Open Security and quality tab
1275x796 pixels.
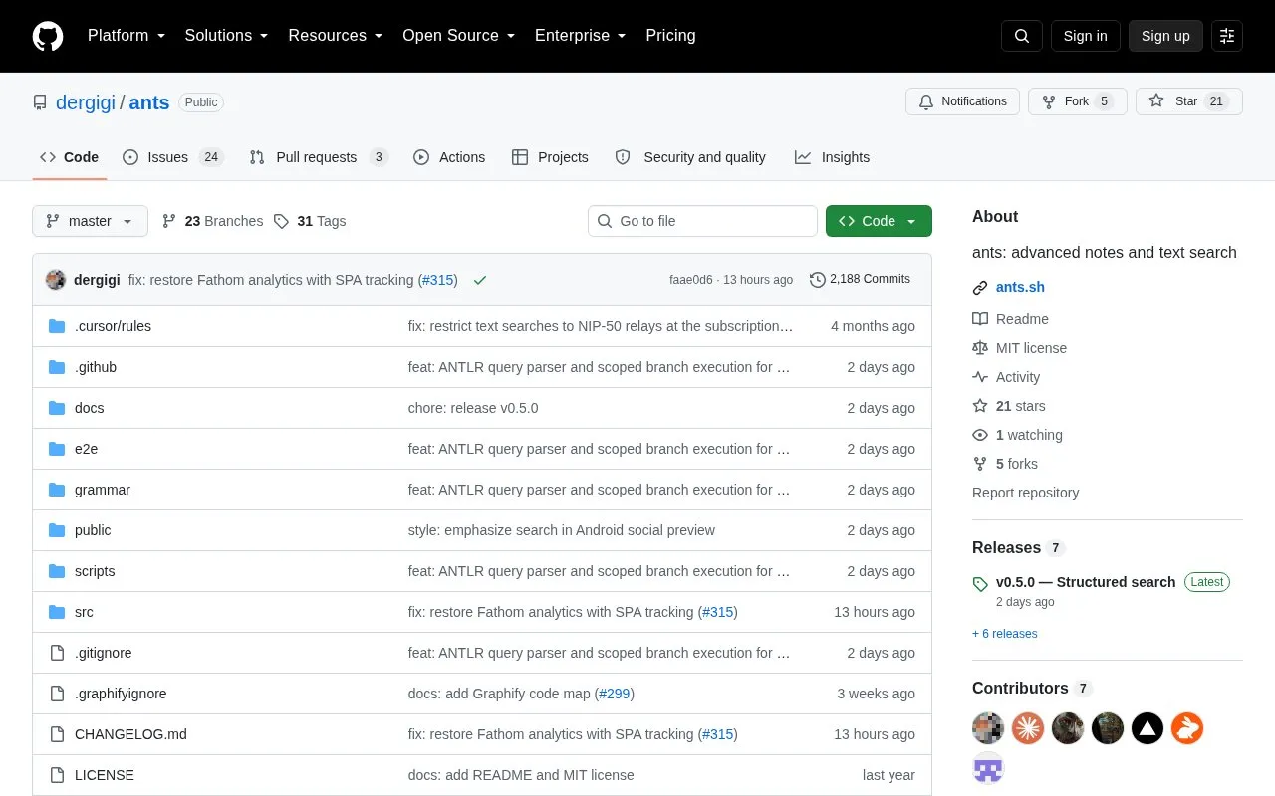691,157
